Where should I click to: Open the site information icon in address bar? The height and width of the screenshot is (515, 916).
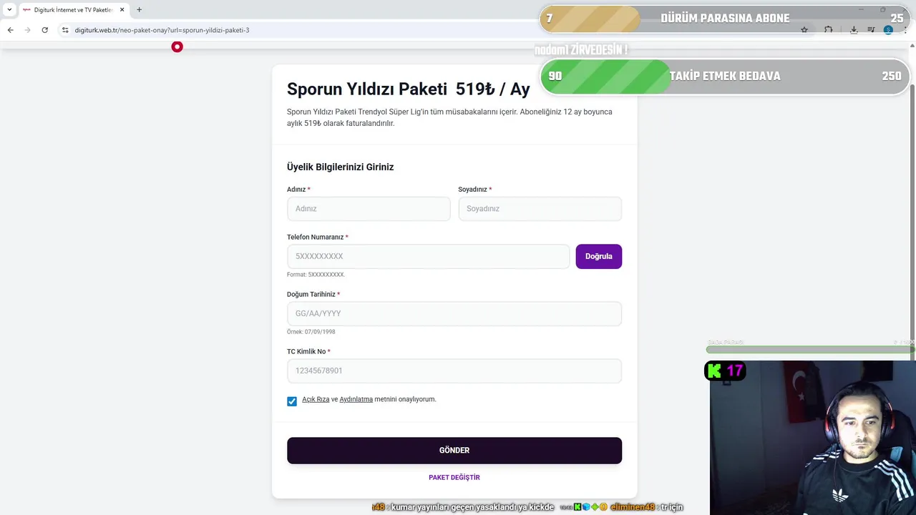click(65, 30)
